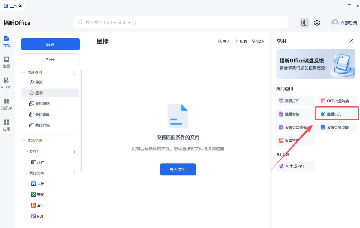Click the 热门应用 heading
This screenshot has height=228, width=360.
point(285,89)
